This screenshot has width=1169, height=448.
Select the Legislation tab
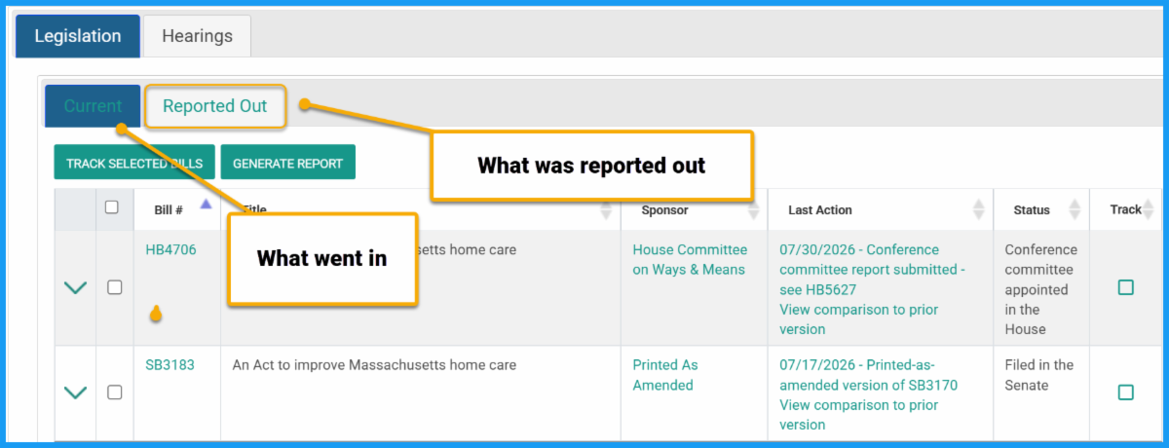click(x=78, y=36)
